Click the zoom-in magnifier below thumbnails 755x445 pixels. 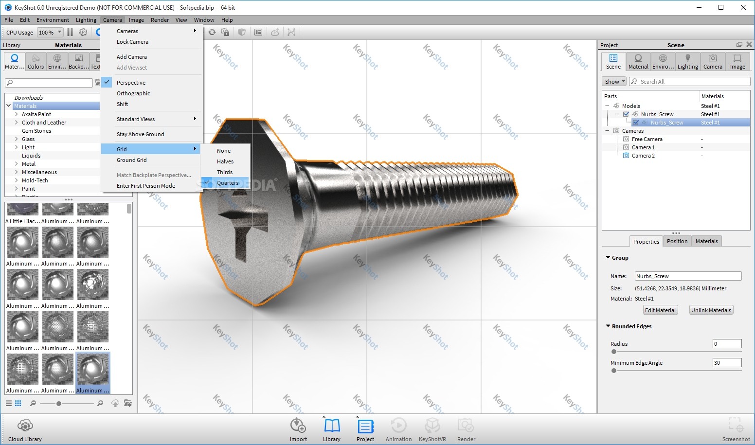[100, 403]
